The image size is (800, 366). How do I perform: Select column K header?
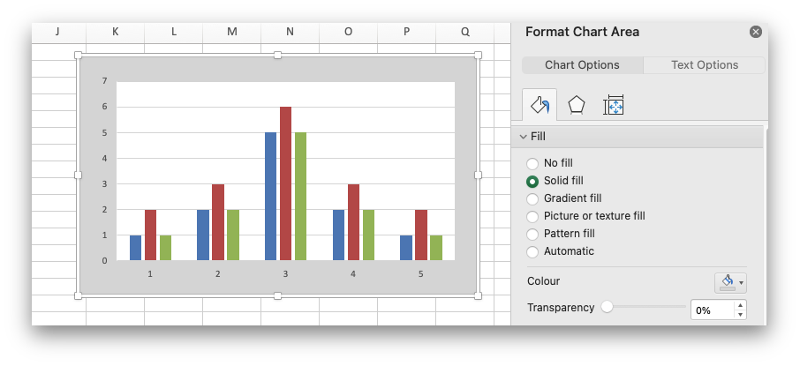[x=115, y=32]
